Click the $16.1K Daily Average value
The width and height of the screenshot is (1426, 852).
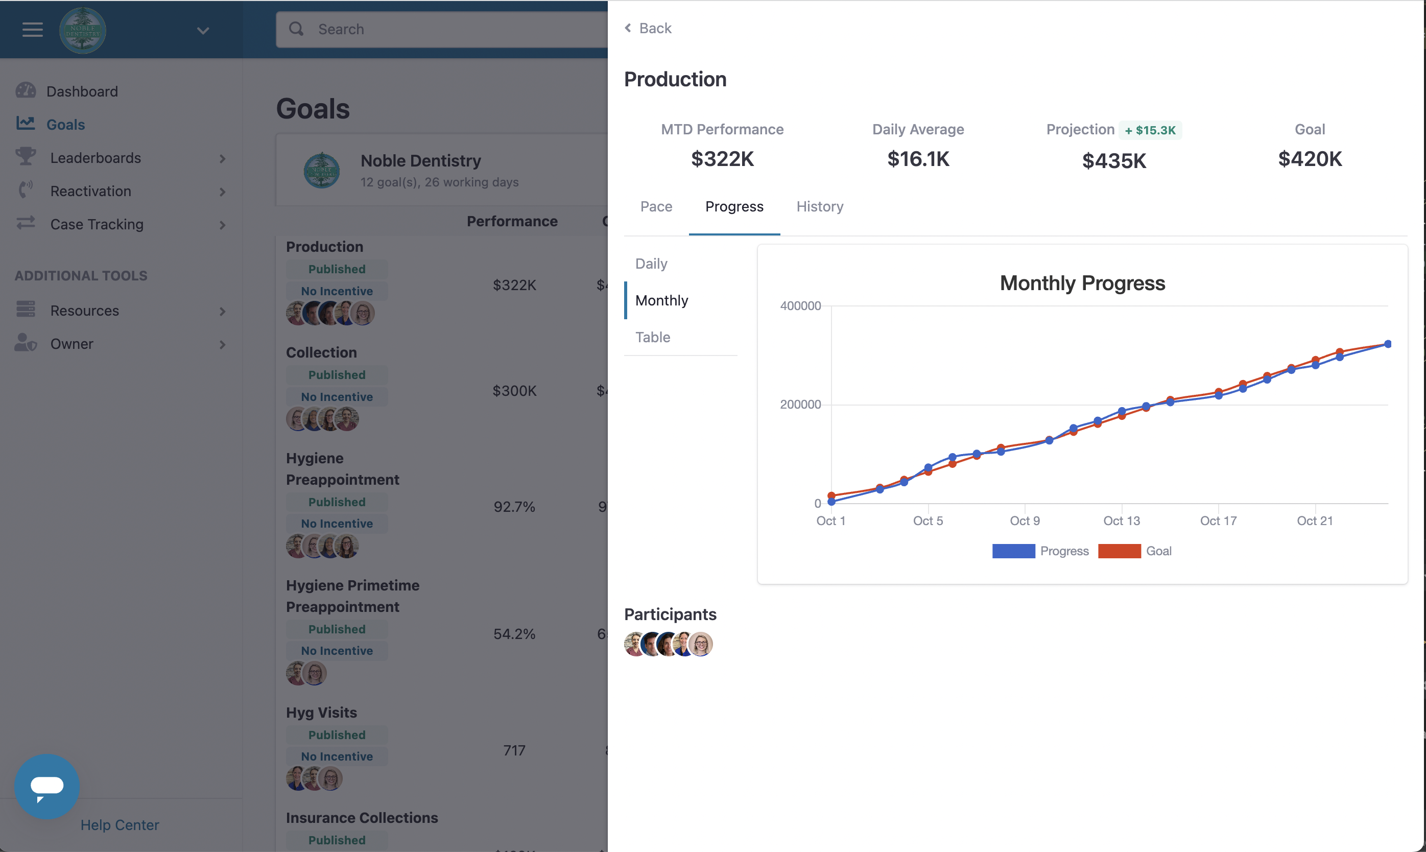click(918, 159)
